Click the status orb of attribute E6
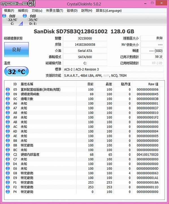The width and height of the screenshot is (169, 204). point(8,169)
